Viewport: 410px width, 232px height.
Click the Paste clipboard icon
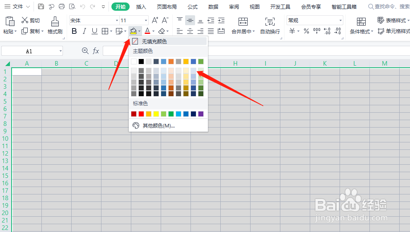tap(10, 21)
